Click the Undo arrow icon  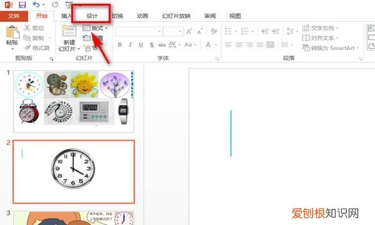point(36,4)
